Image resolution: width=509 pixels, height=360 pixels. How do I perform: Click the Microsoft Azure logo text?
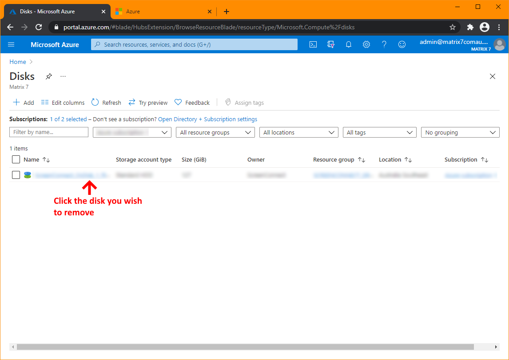[x=55, y=45]
